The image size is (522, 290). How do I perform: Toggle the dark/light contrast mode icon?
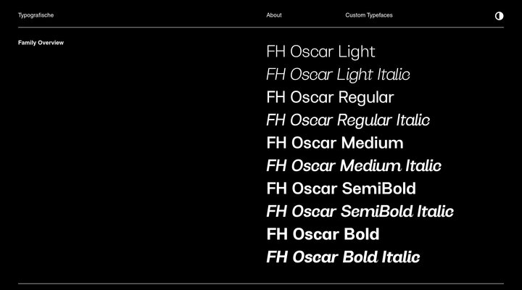pyautogui.click(x=499, y=15)
